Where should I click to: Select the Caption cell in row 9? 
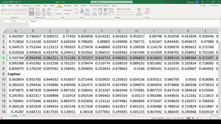(16, 74)
